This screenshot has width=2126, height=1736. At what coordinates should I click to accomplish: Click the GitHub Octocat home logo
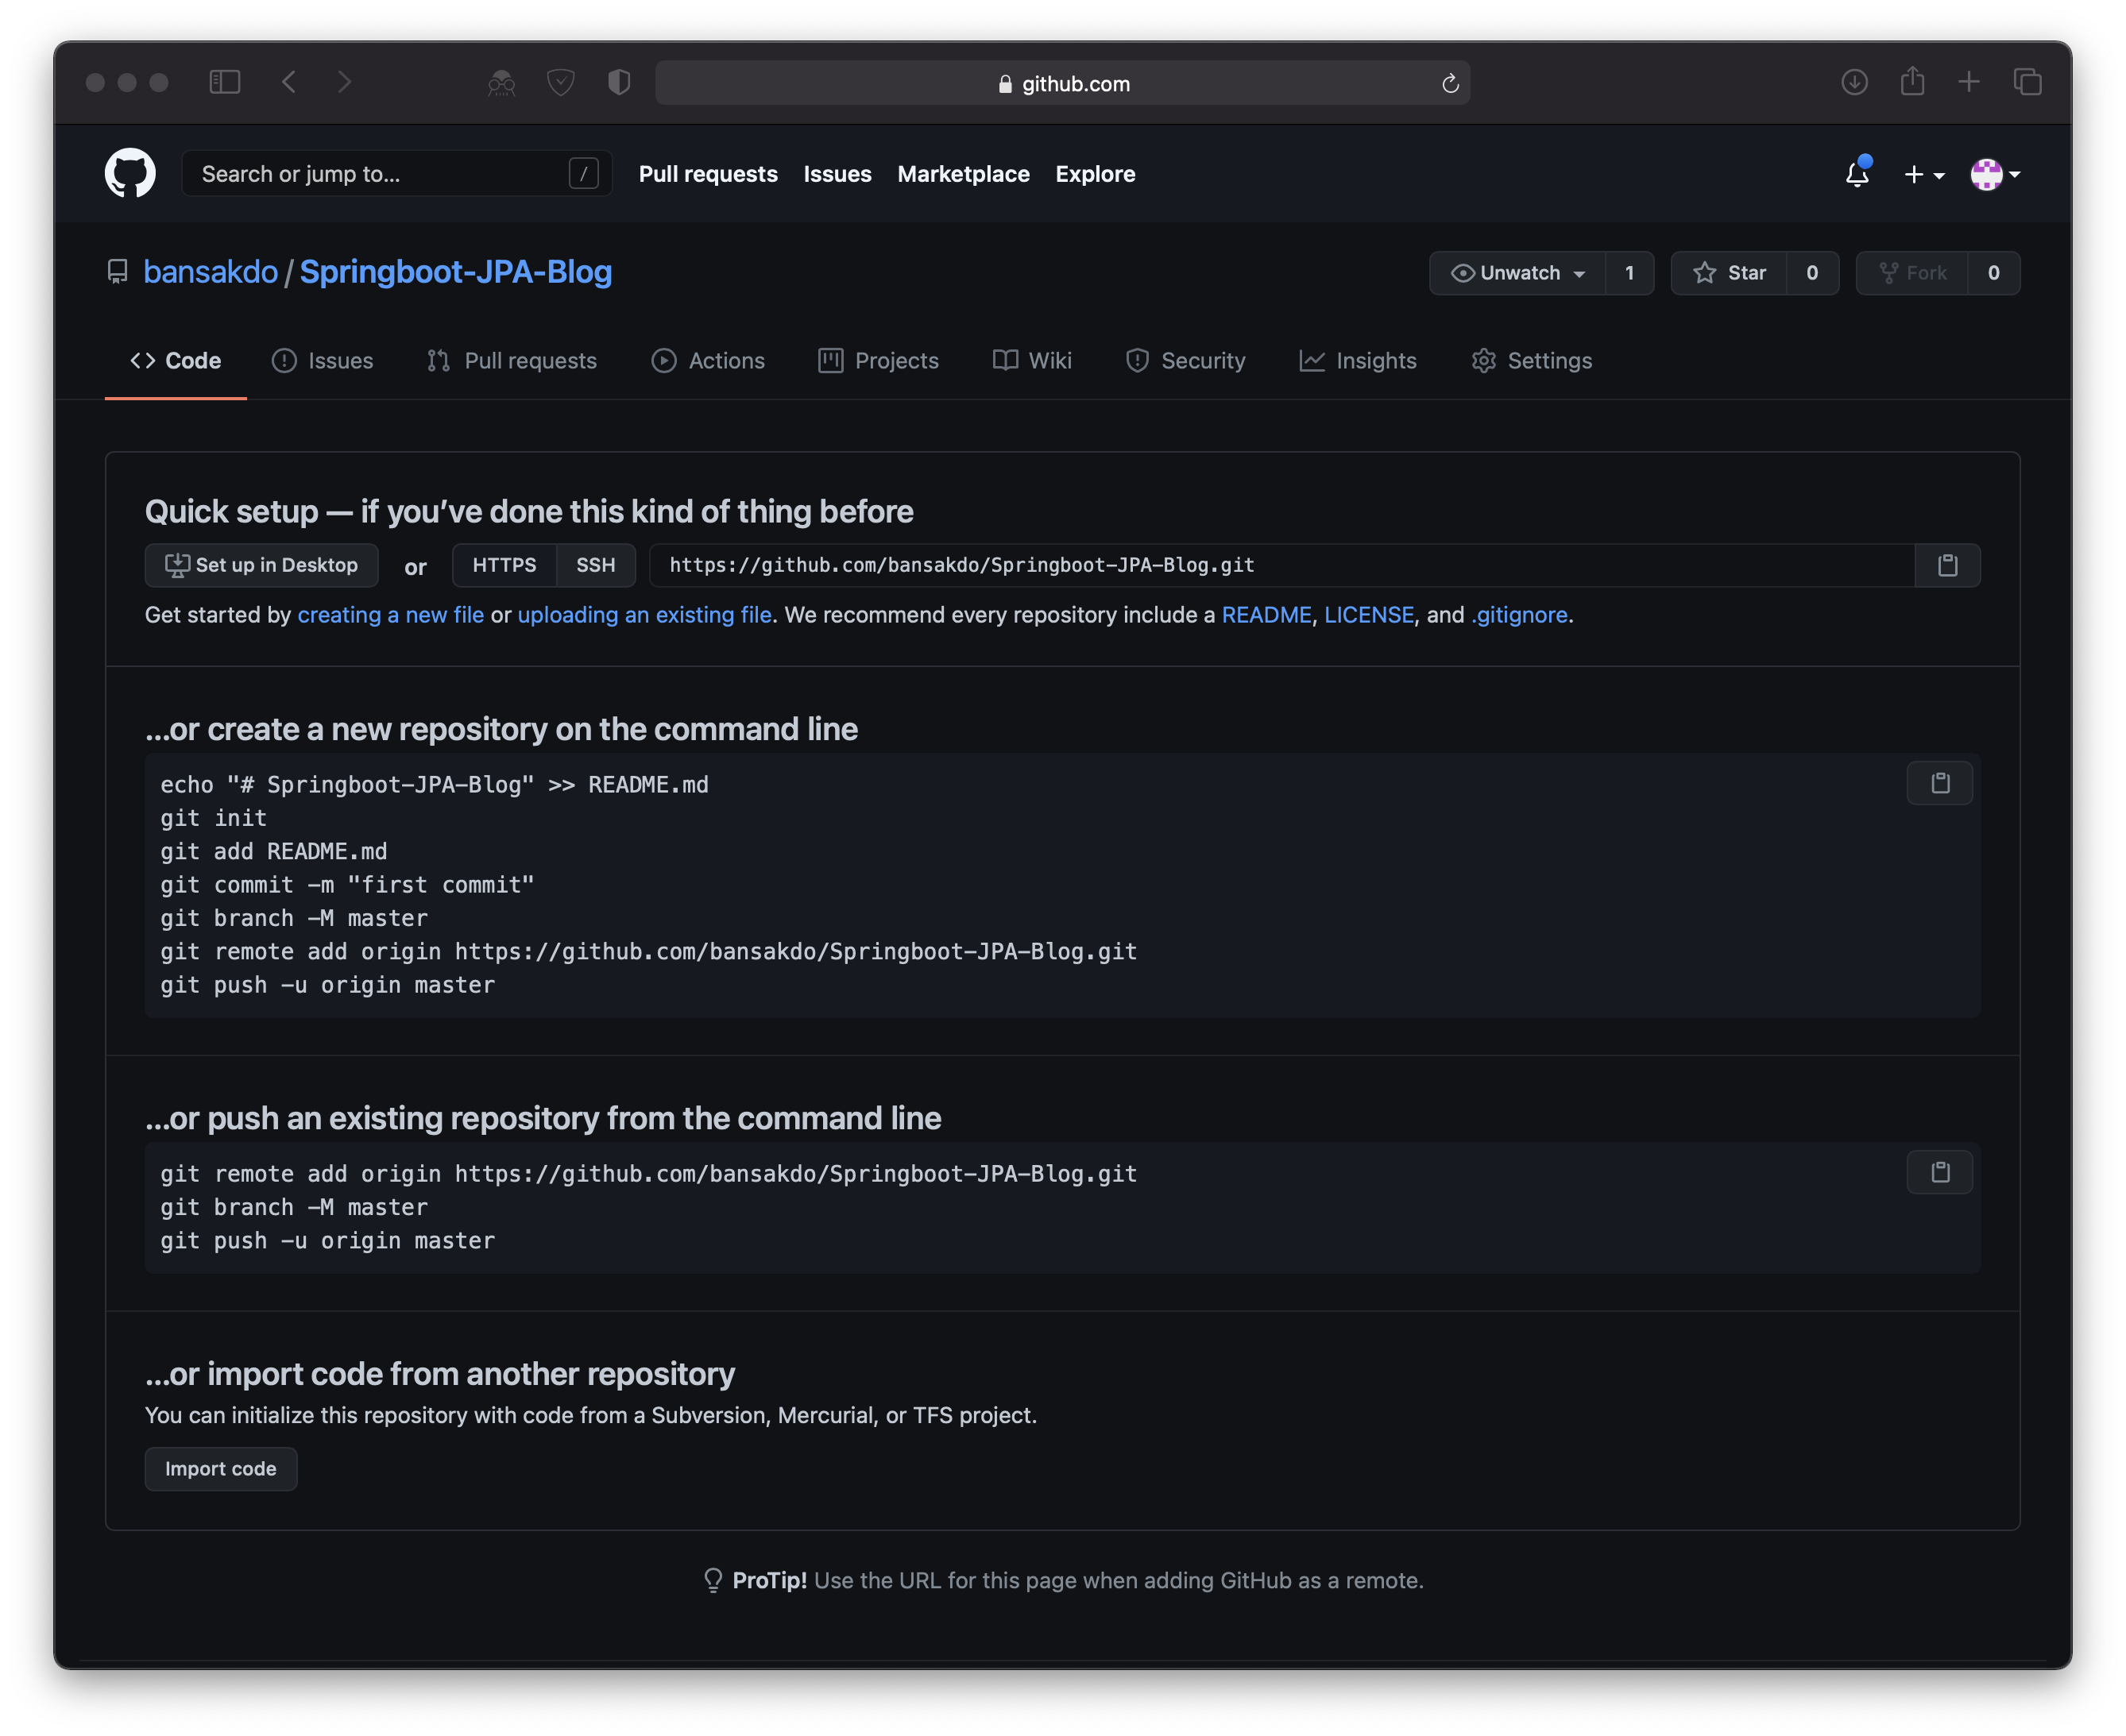click(130, 173)
